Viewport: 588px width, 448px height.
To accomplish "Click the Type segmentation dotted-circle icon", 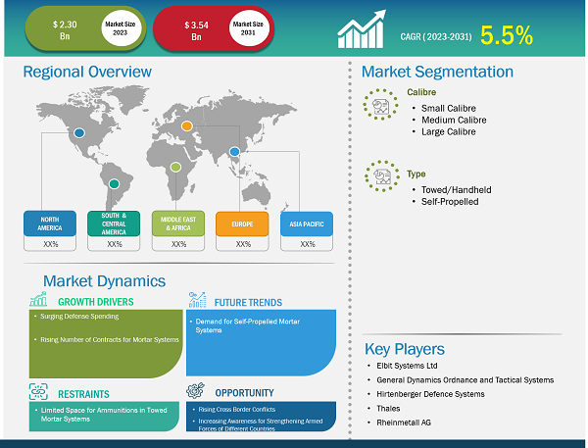I will click(x=382, y=176).
